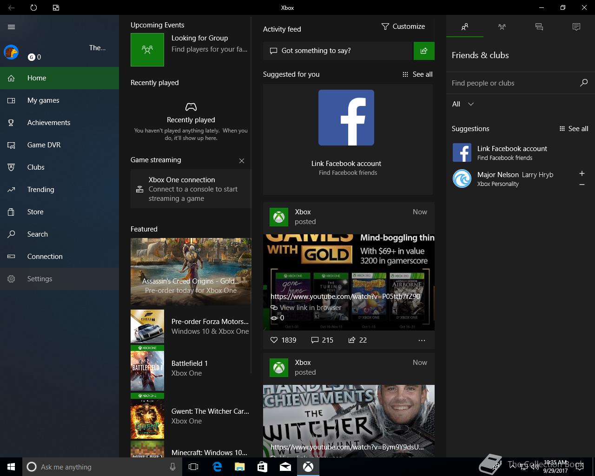The height and width of the screenshot is (476, 595).
Task: Open Store from the sidebar
Action: click(x=59, y=212)
